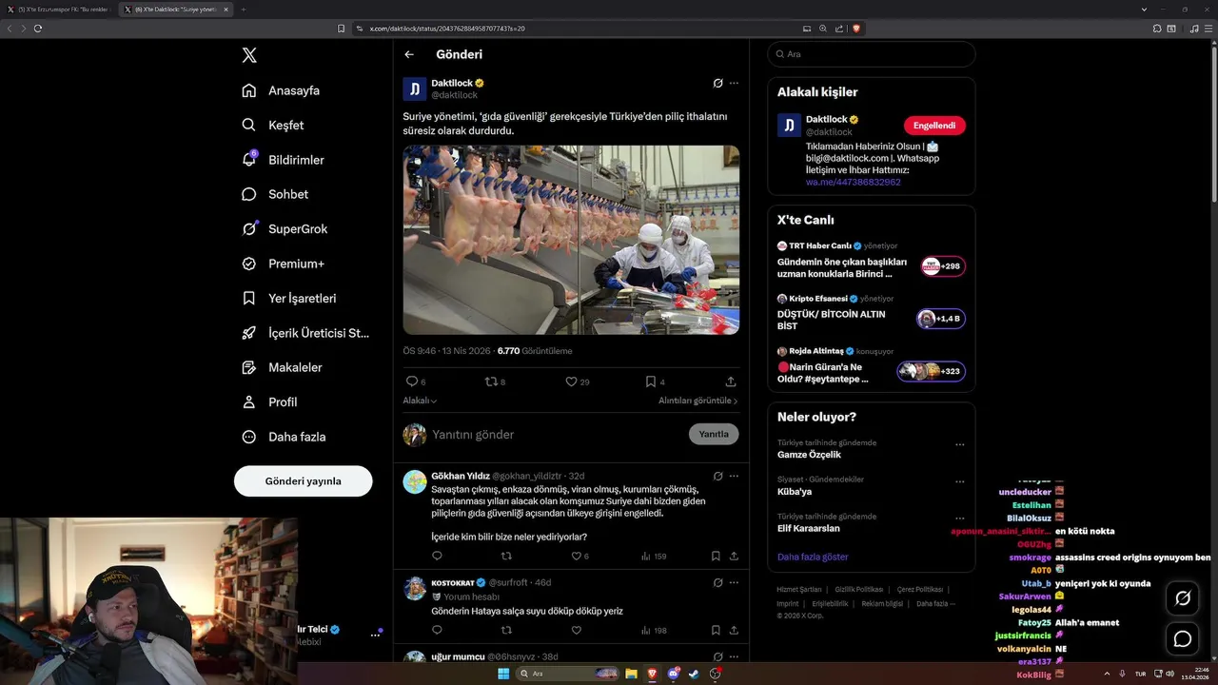
Task: Like Gökhan Yıldız's reply
Action: pyautogui.click(x=576, y=556)
